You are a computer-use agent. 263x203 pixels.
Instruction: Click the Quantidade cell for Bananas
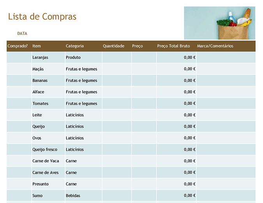click(x=116, y=80)
